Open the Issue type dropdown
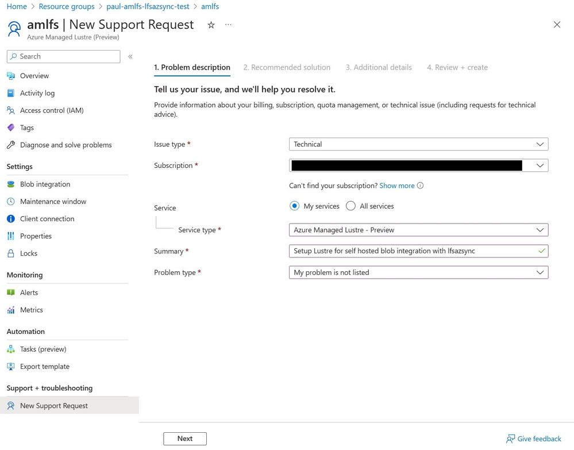Image resolution: width=574 pixels, height=450 pixels. (x=418, y=144)
